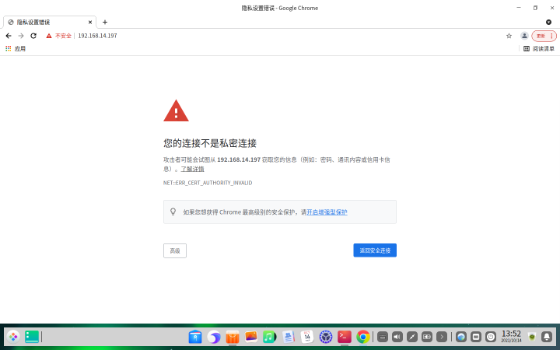Reload the page with the refresh icon

point(33,36)
